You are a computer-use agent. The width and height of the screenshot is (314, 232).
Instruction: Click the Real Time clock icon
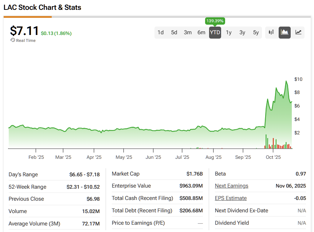[x=13, y=40]
